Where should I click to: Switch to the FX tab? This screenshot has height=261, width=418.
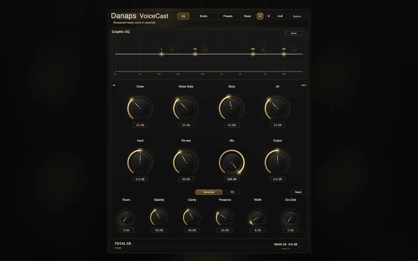[233, 192]
